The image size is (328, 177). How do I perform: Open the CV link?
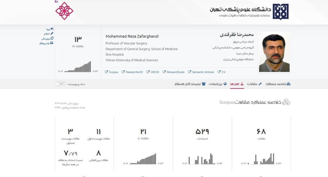tap(223, 72)
